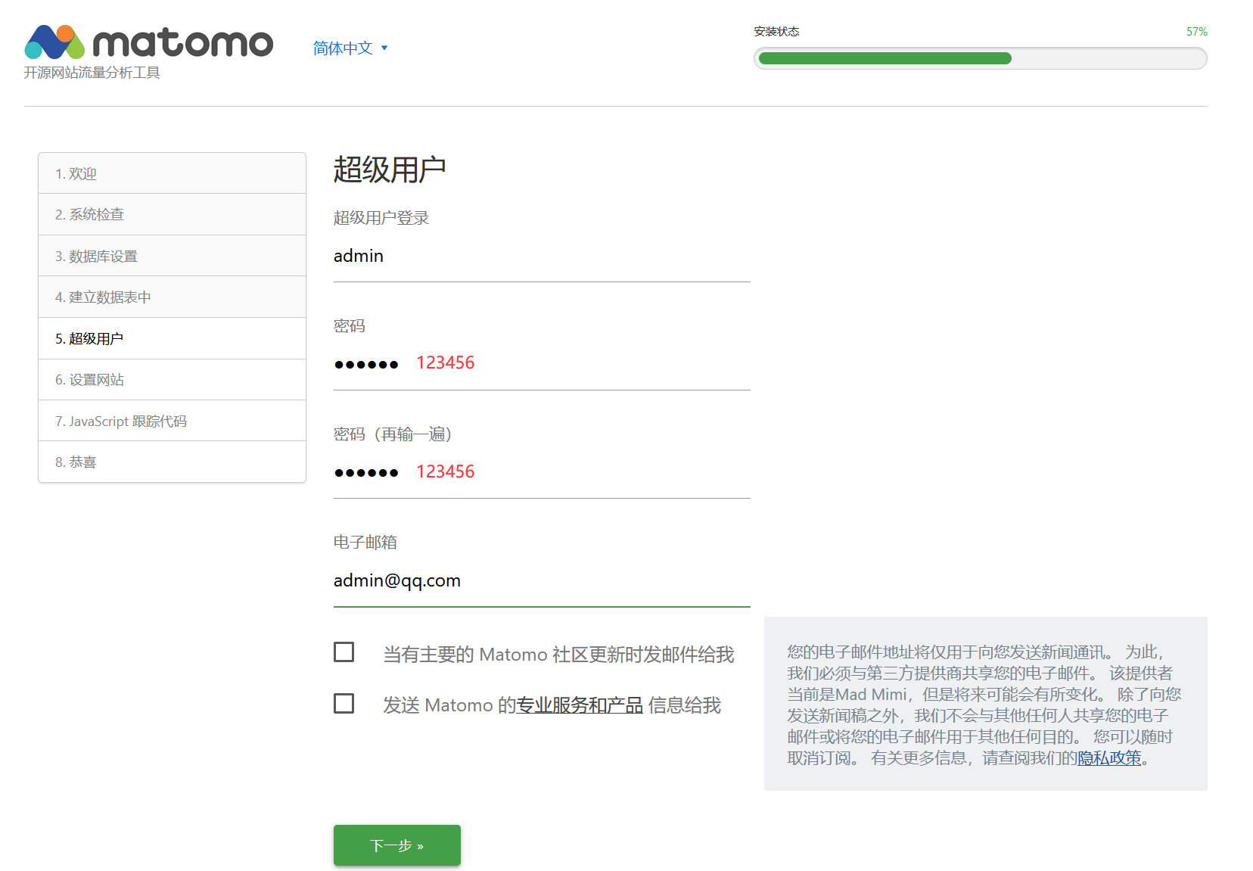The image size is (1253, 871).
Task: Go to step 8. 恭喜
Action: [172, 462]
